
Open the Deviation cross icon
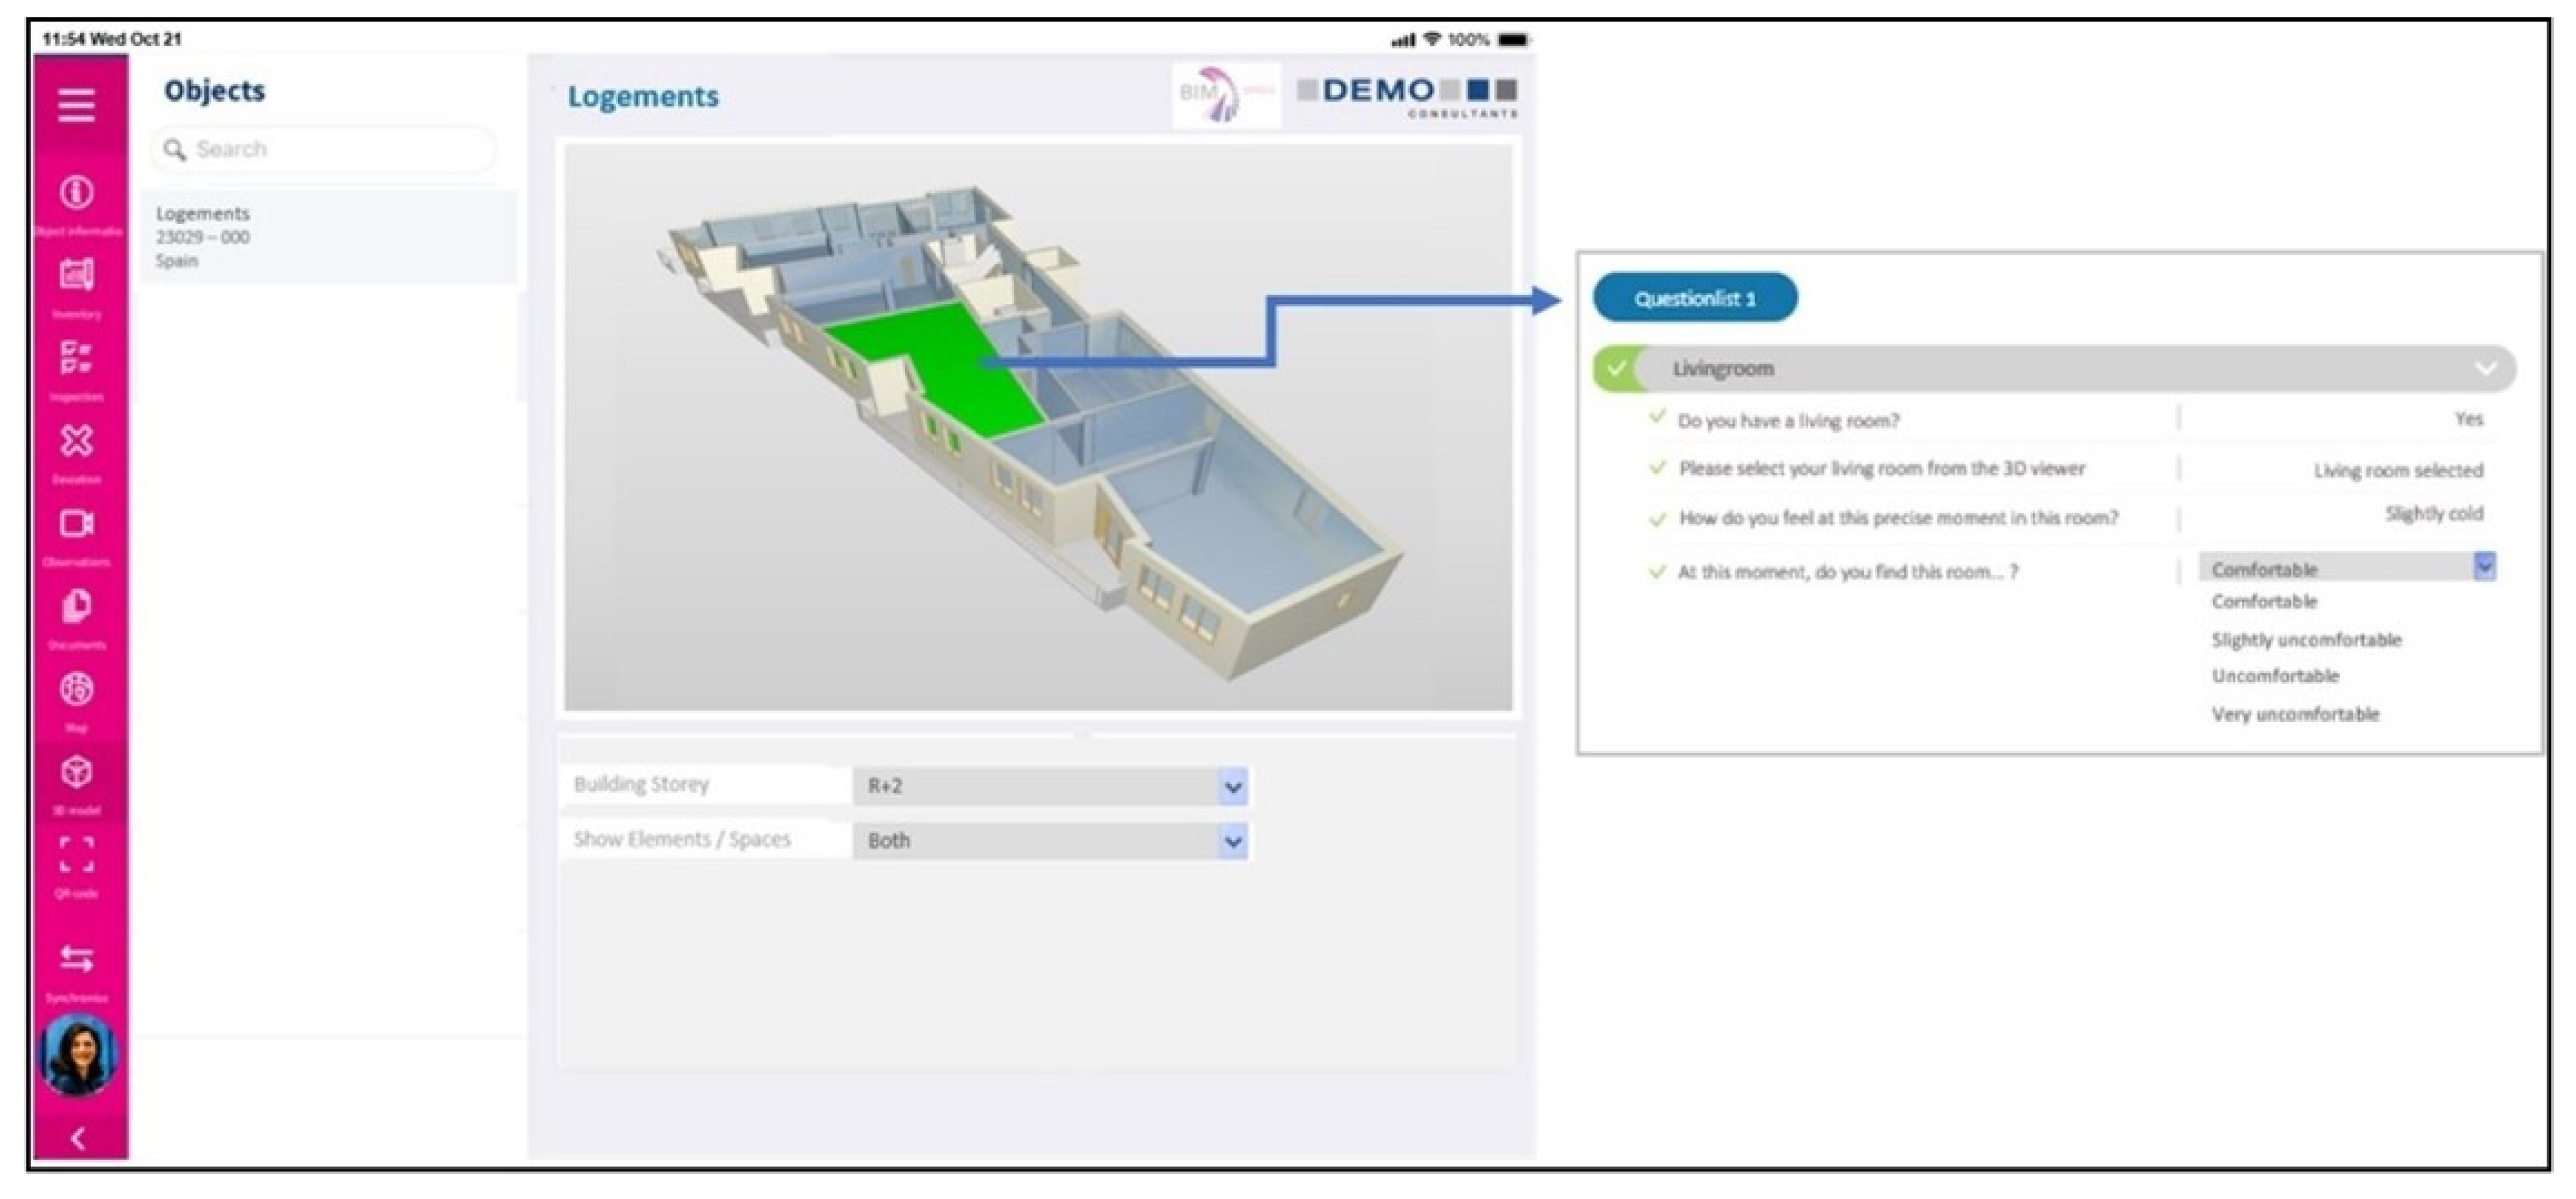77,441
